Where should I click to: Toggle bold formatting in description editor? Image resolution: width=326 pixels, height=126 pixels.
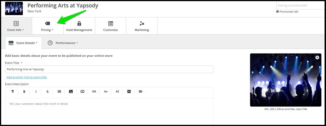[24, 91]
